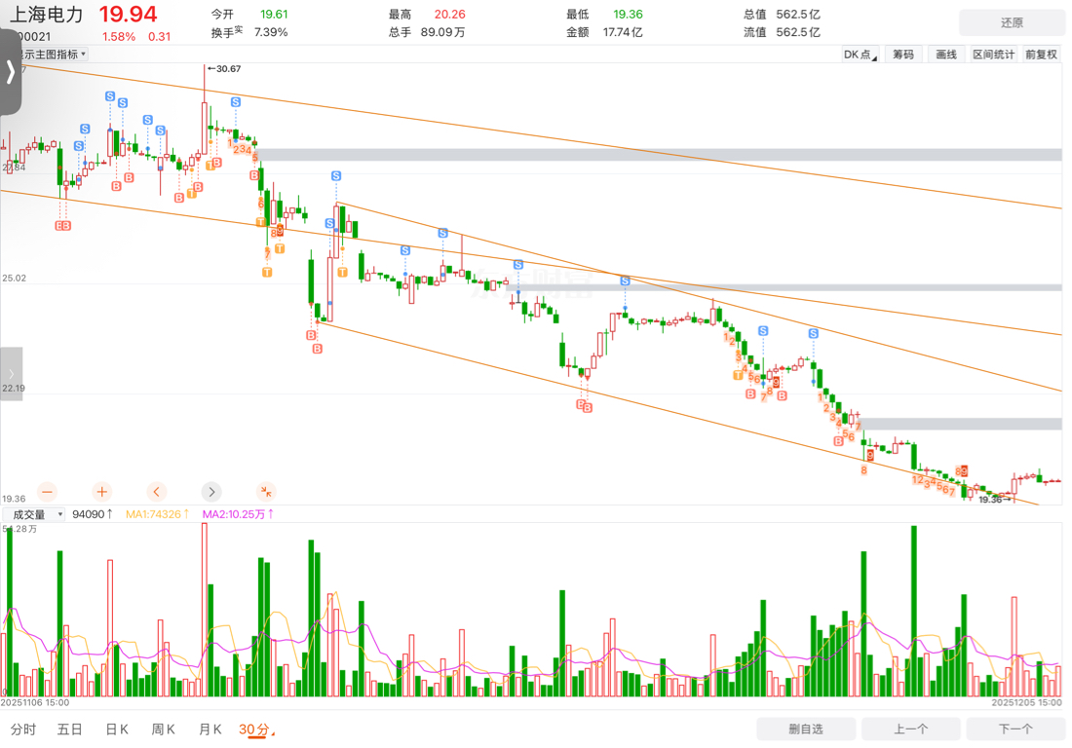Switch to the 月K tab
1072x748 pixels.
coord(210,729)
